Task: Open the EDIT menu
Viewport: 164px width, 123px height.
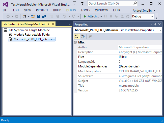Action: (16, 10)
